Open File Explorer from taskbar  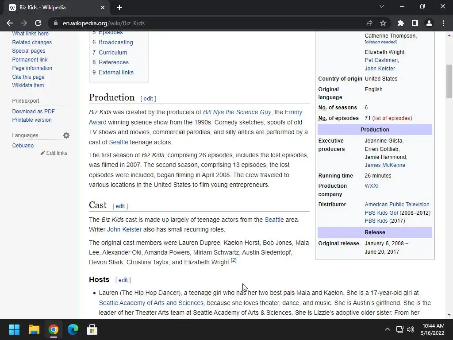point(34,329)
